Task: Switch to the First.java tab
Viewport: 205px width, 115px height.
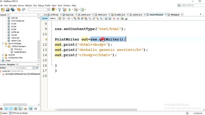Action: [175, 15]
